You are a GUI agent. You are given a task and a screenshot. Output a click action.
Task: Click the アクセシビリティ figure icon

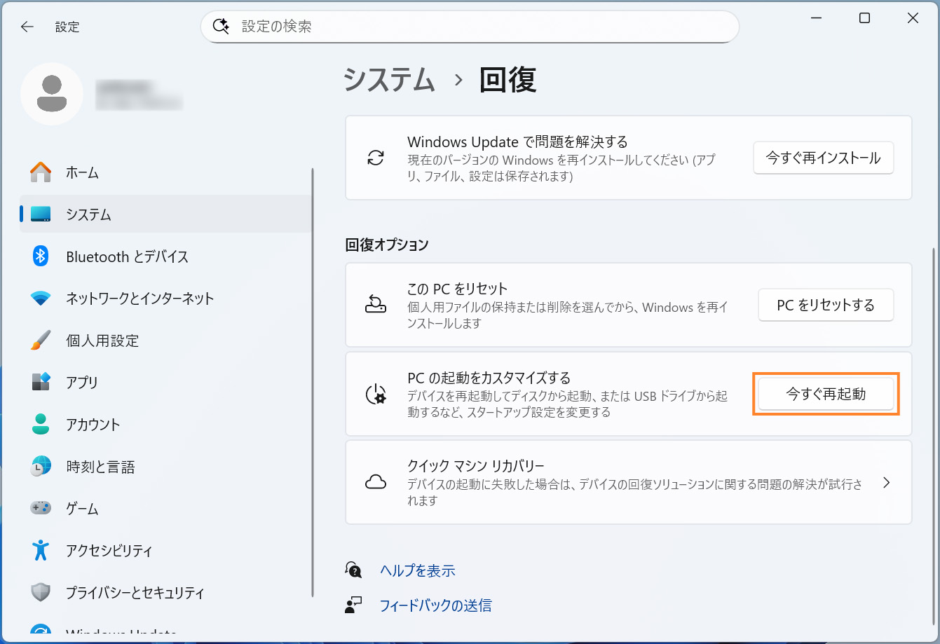coord(41,550)
